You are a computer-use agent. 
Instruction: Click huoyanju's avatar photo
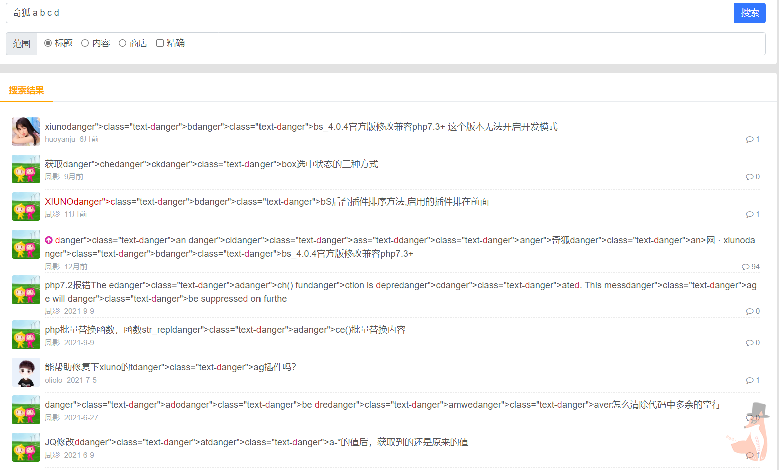tap(26, 131)
